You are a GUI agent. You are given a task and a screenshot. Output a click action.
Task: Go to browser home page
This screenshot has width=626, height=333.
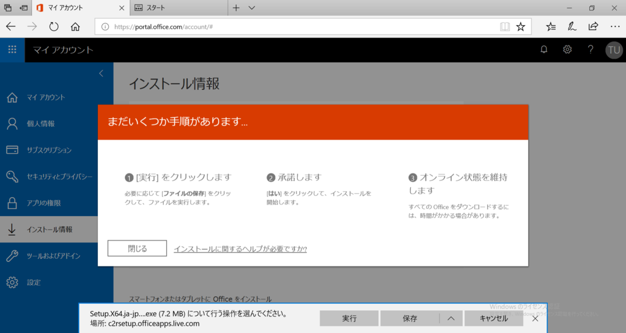click(75, 27)
